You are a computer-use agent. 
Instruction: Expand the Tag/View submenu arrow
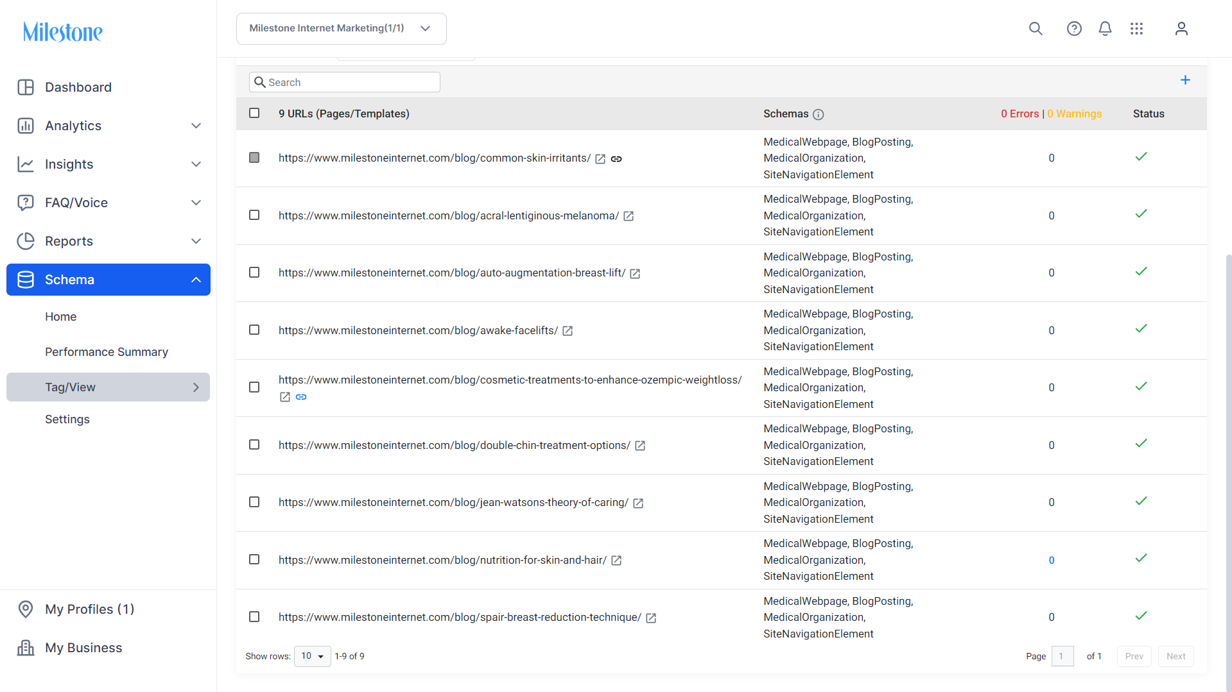click(x=196, y=387)
